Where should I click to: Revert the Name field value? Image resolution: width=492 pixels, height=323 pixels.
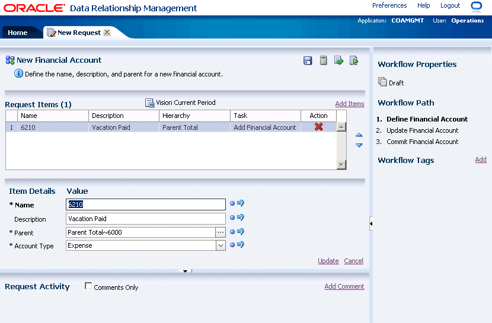point(241,203)
